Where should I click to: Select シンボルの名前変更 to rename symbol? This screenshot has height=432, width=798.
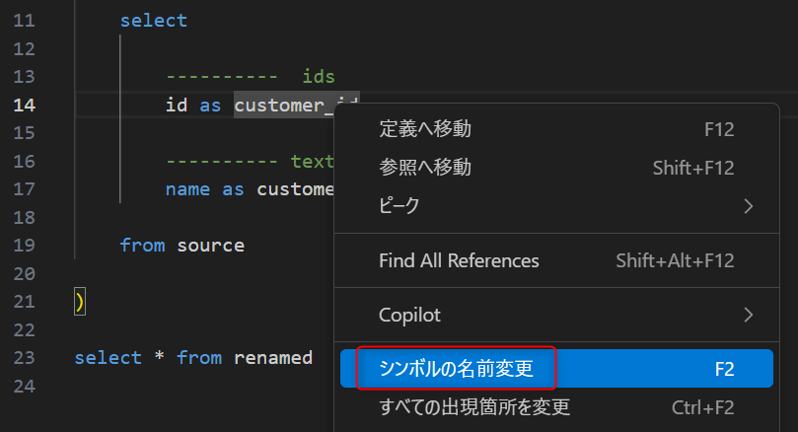(x=556, y=369)
